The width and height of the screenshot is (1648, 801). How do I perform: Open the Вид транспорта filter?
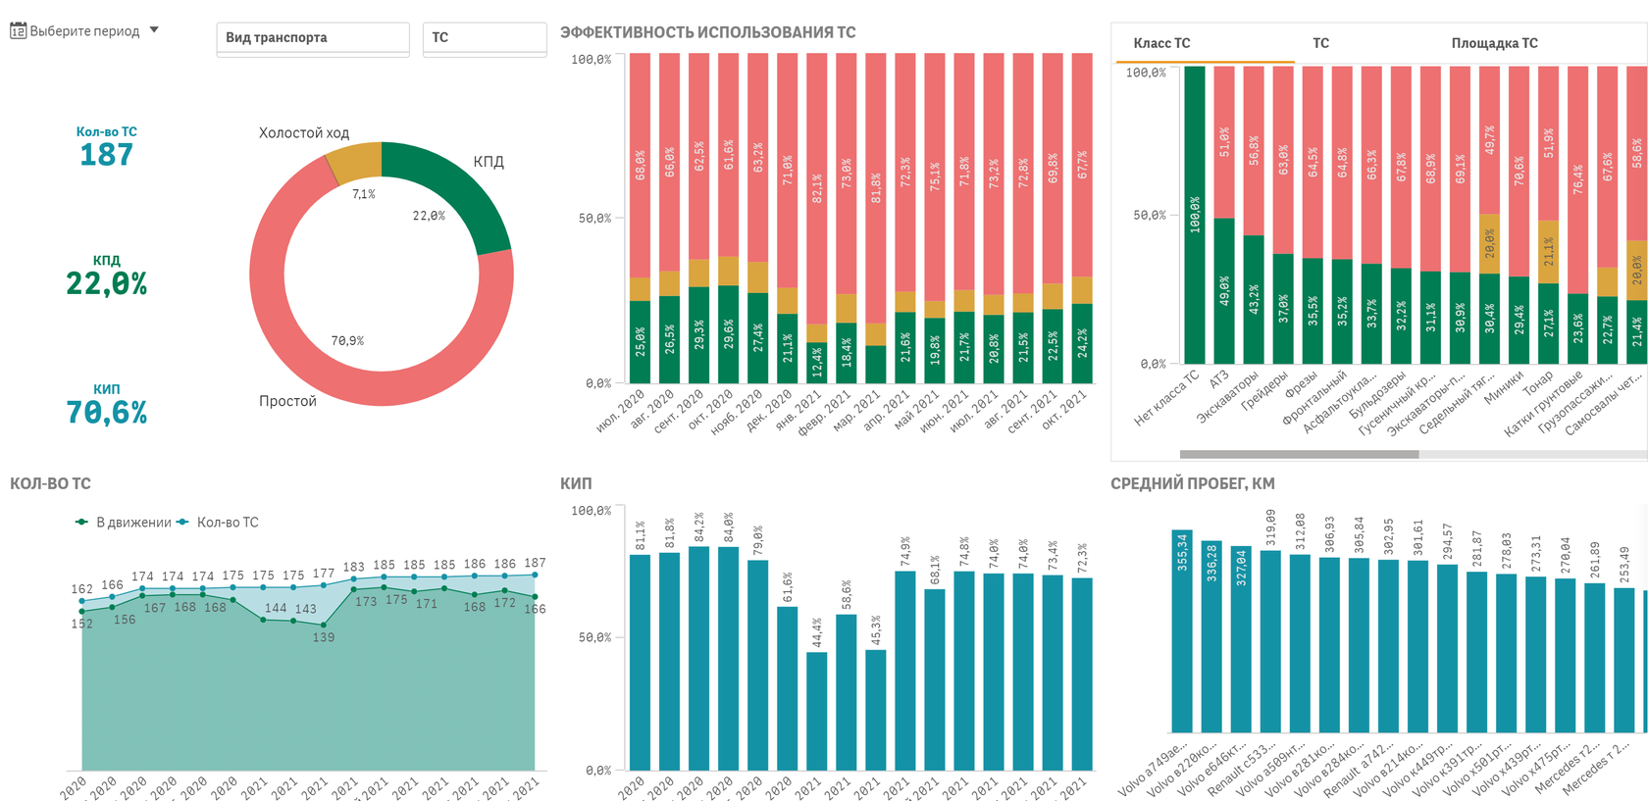tap(313, 38)
